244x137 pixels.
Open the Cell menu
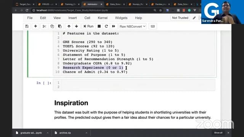pos(87,18)
